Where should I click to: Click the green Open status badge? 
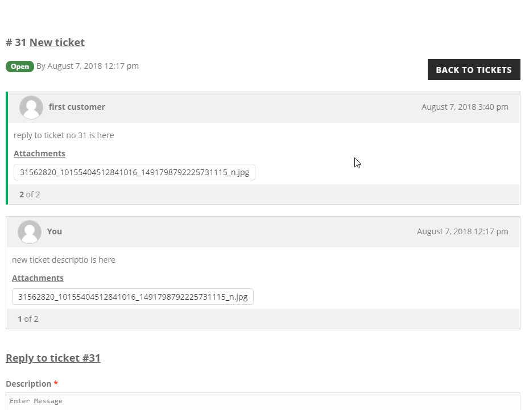click(x=20, y=67)
